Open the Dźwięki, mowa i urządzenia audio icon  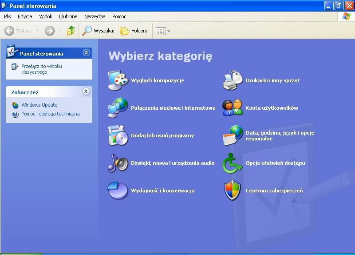pos(118,163)
